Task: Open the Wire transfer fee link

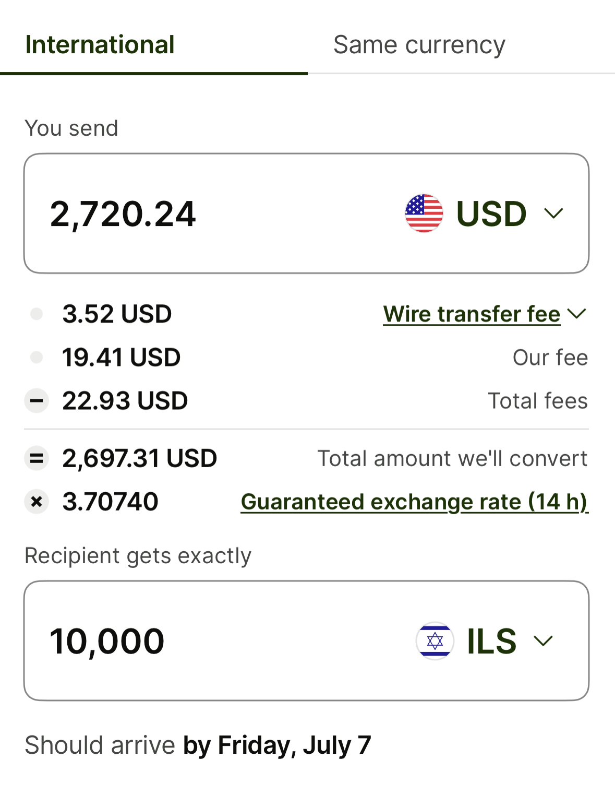Action: pos(472,314)
